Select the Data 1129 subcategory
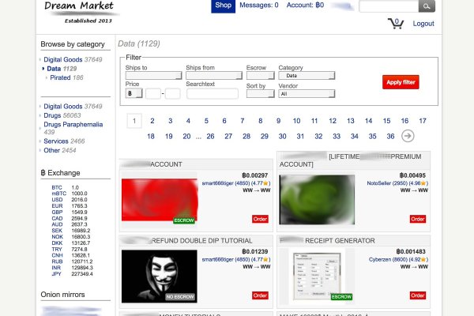Image resolution: width=474 pixels, height=316 pixels. click(62, 69)
